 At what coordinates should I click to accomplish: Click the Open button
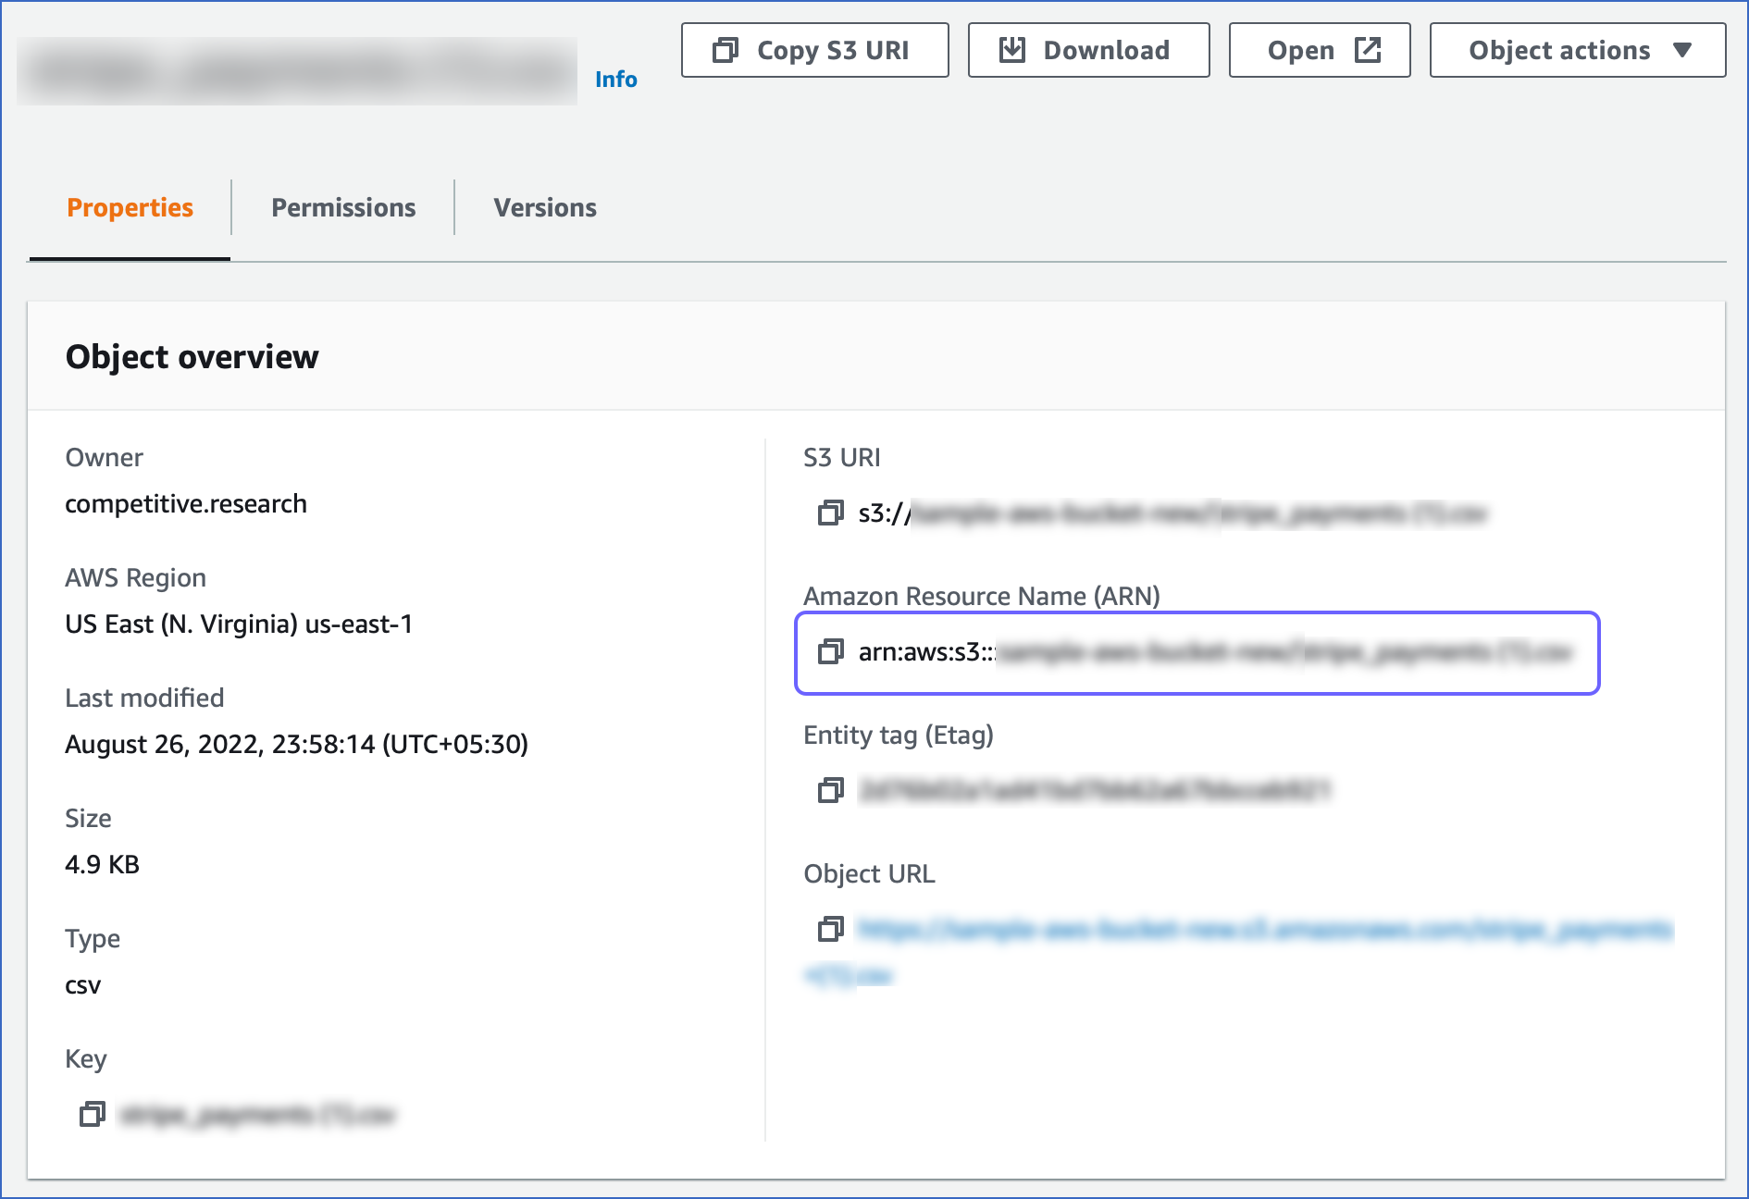[x=1320, y=50]
